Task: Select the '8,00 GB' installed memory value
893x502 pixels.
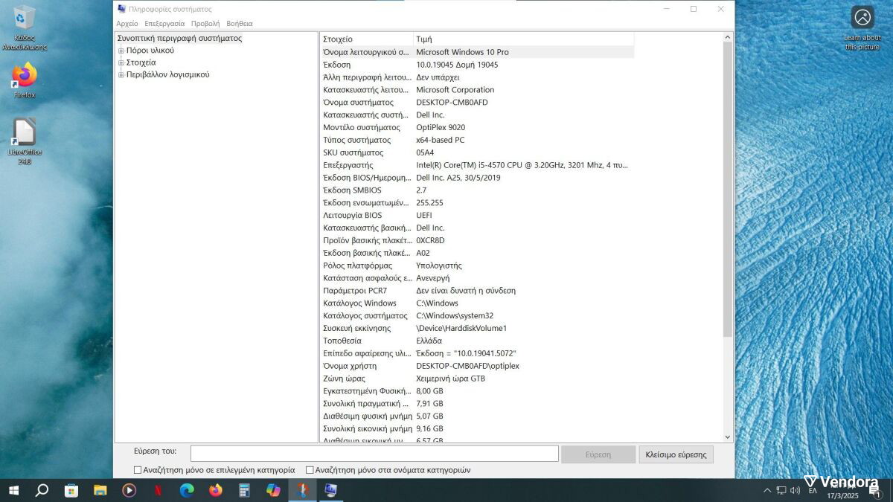Action: [x=429, y=391]
